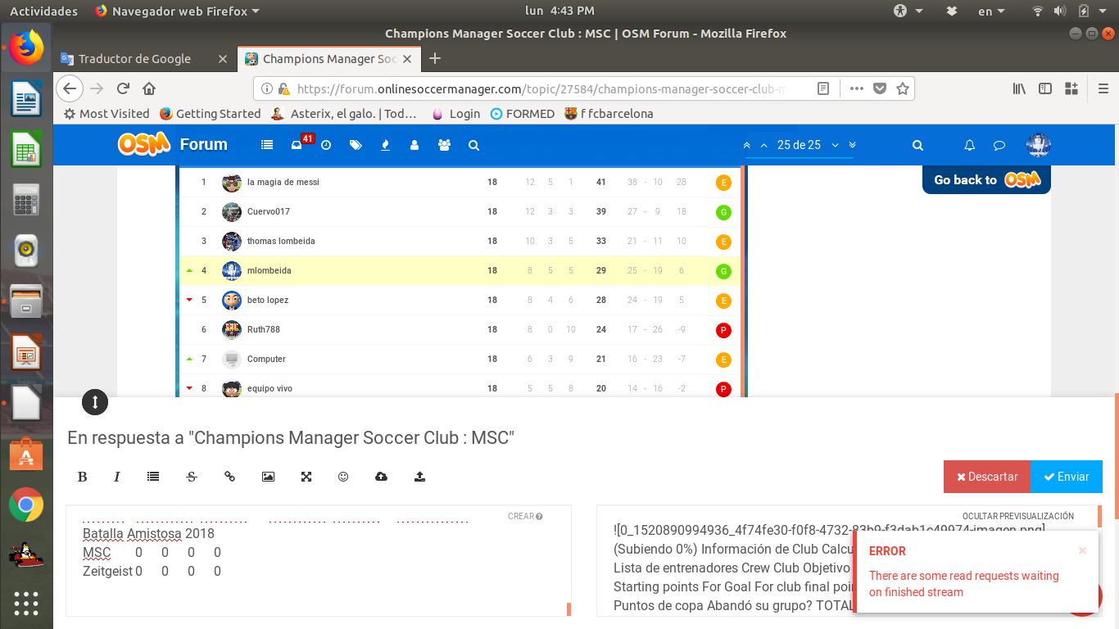Image resolution: width=1119 pixels, height=629 pixels.
Task: Open the emoji picker in composer
Action: pyautogui.click(x=343, y=477)
